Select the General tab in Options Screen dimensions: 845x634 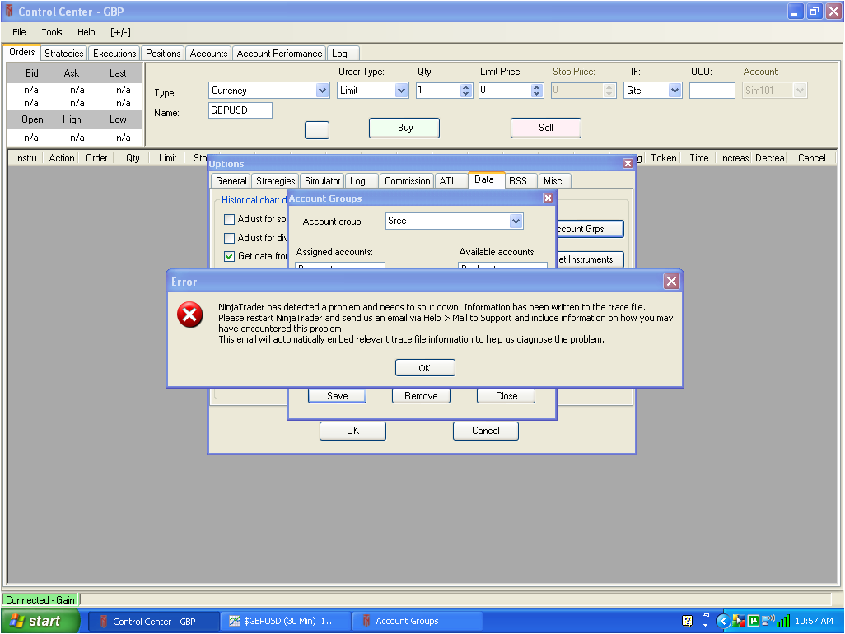[x=231, y=181]
